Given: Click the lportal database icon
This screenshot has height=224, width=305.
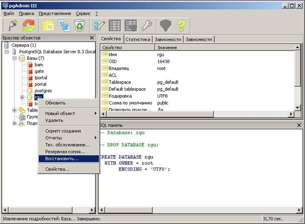Looking at the screenshot, I should click(30, 78).
